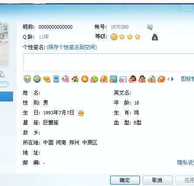Click the yellow diamond level 2 icon

pyautogui.click(x=47, y=79)
